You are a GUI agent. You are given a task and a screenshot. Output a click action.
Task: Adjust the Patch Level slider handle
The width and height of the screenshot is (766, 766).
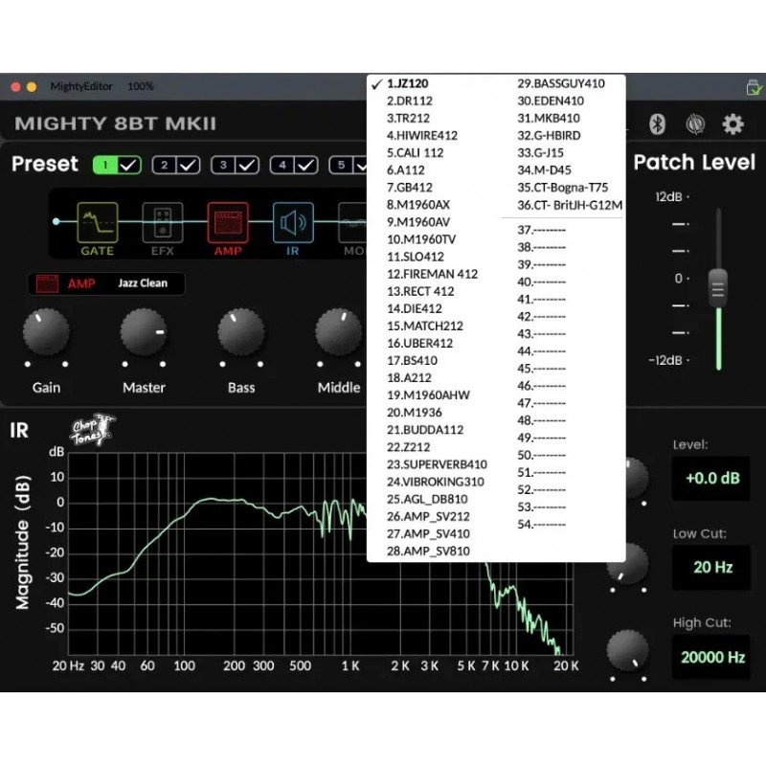pos(717,286)
